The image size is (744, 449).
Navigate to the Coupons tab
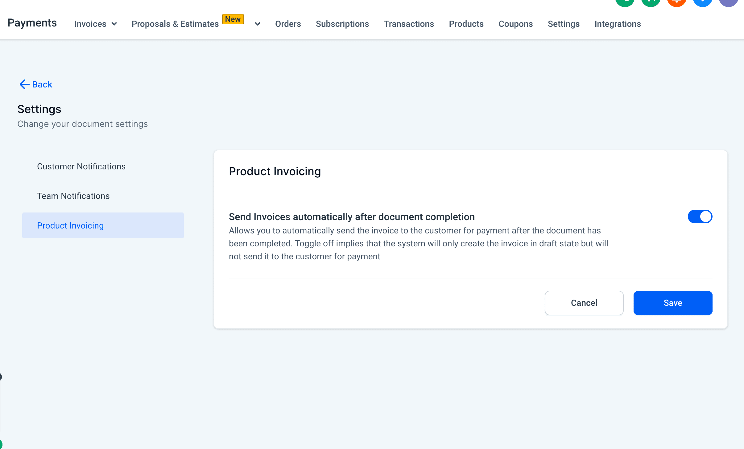[515, 24]
